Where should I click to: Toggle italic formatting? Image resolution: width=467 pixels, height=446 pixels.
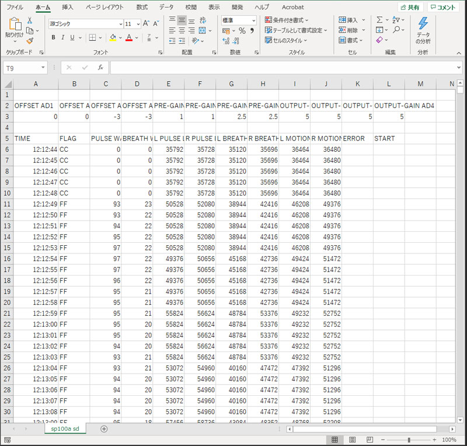(63, 38)
